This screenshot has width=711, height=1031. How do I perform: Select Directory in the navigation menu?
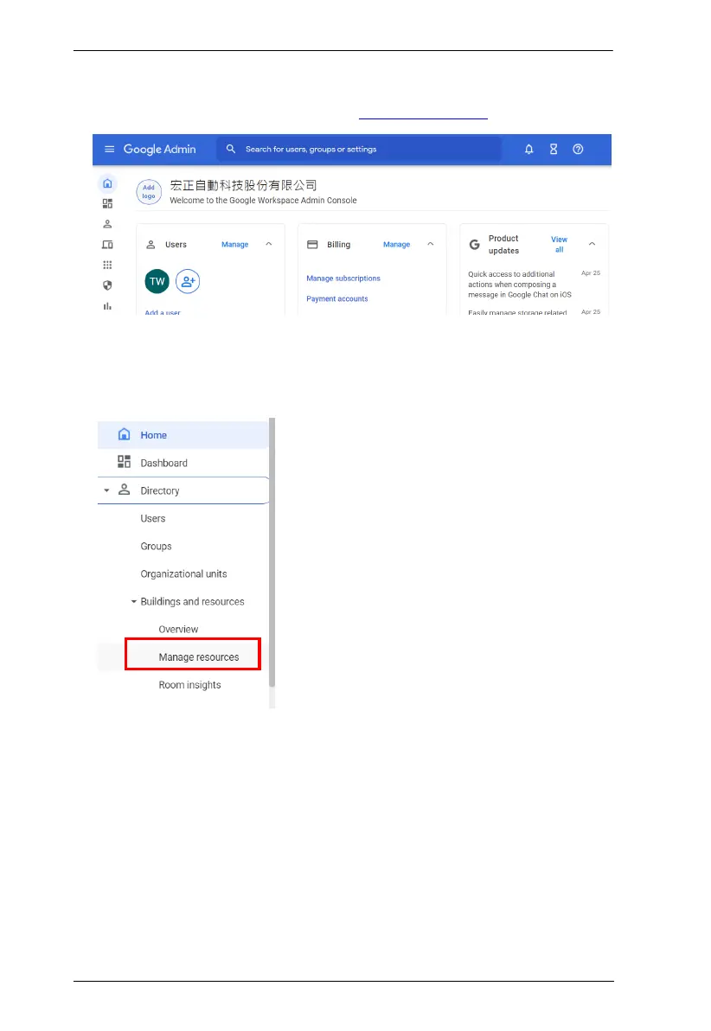pyautogui.click(x=183, y=490)
